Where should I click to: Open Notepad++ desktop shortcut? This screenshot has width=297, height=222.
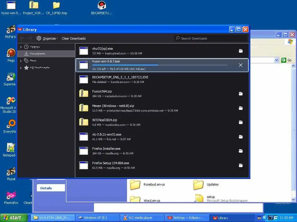tap(10, 150)
